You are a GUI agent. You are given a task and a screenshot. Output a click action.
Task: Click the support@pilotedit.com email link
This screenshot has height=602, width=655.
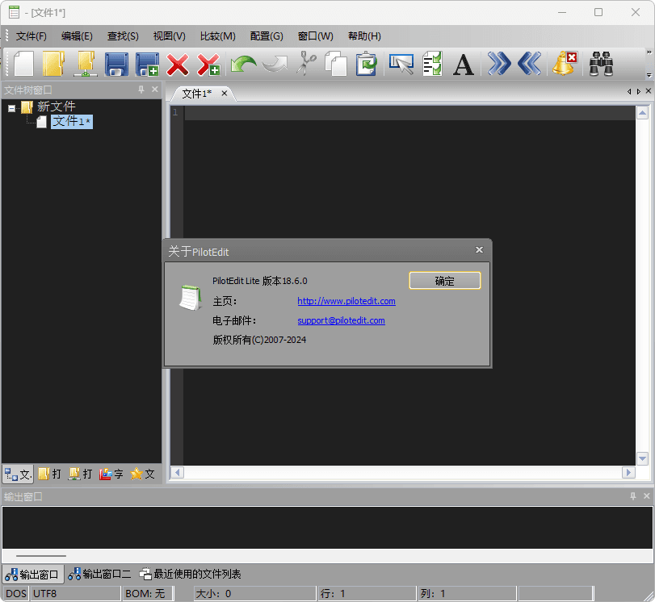click(341, 320)
